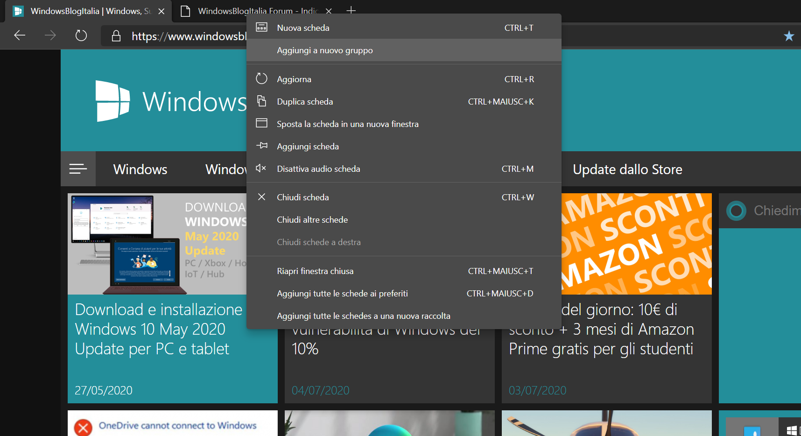Open the Windows navigation link
The image size is (801, 436).
point(140,169)
